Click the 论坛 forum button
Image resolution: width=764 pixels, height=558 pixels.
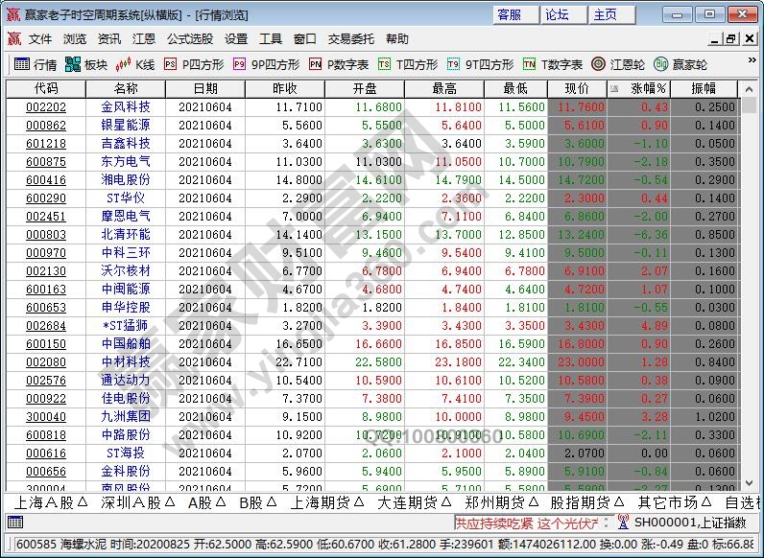coord(558,14)
